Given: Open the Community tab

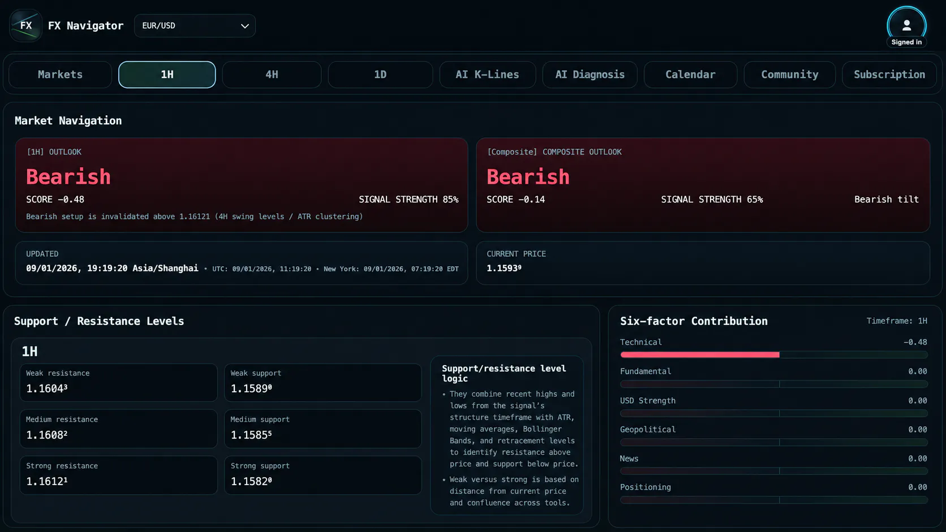Looking at the screenshot, I should [789, 75].
